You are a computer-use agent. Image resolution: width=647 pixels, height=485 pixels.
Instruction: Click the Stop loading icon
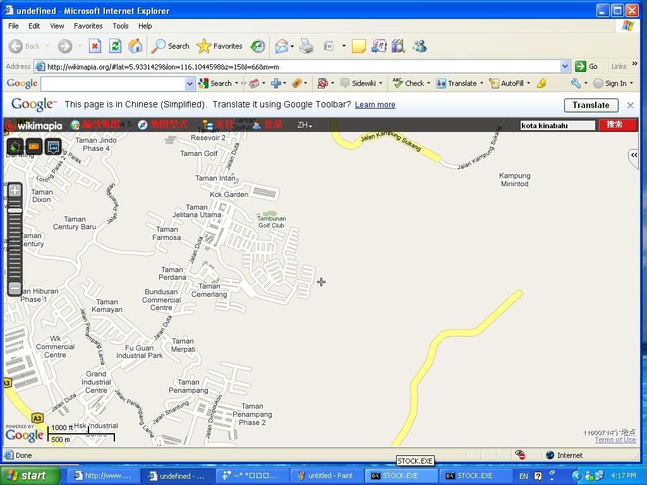(95, 46)
